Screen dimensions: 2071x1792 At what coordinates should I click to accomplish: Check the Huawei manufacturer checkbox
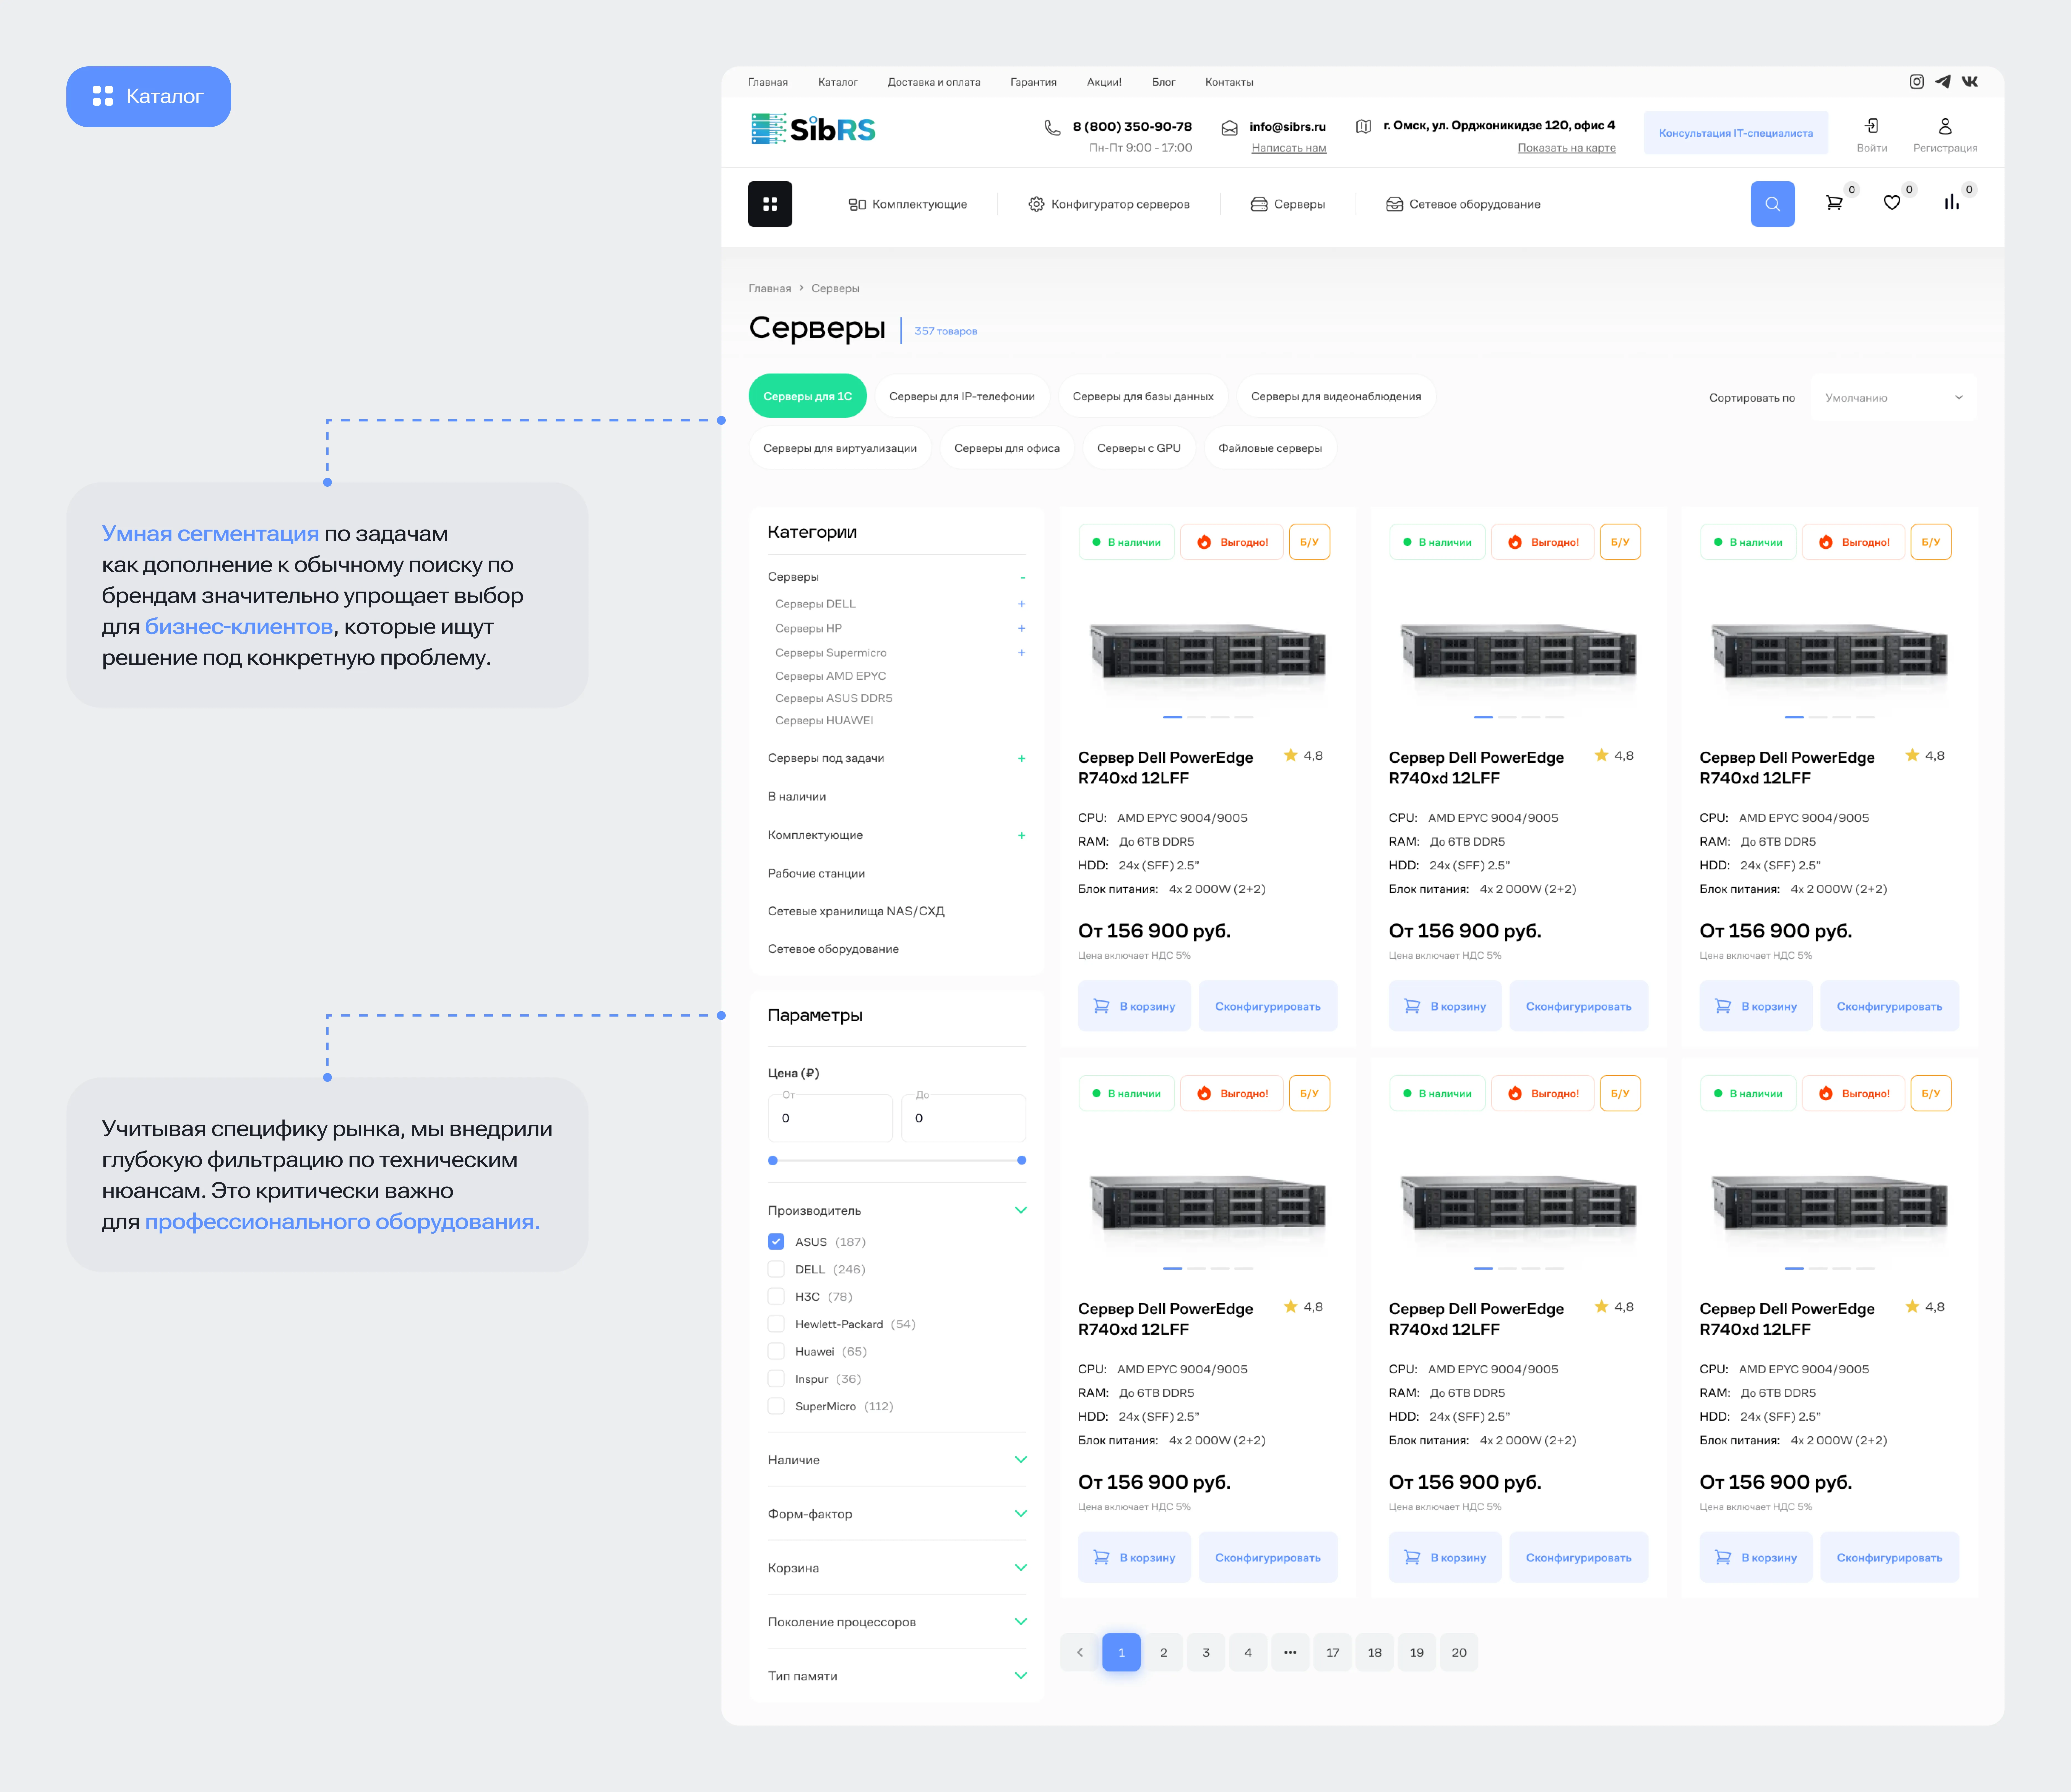(776, 1351)
